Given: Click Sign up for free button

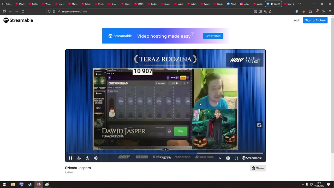Looking at the screenshot, I should tap(315, 20).
